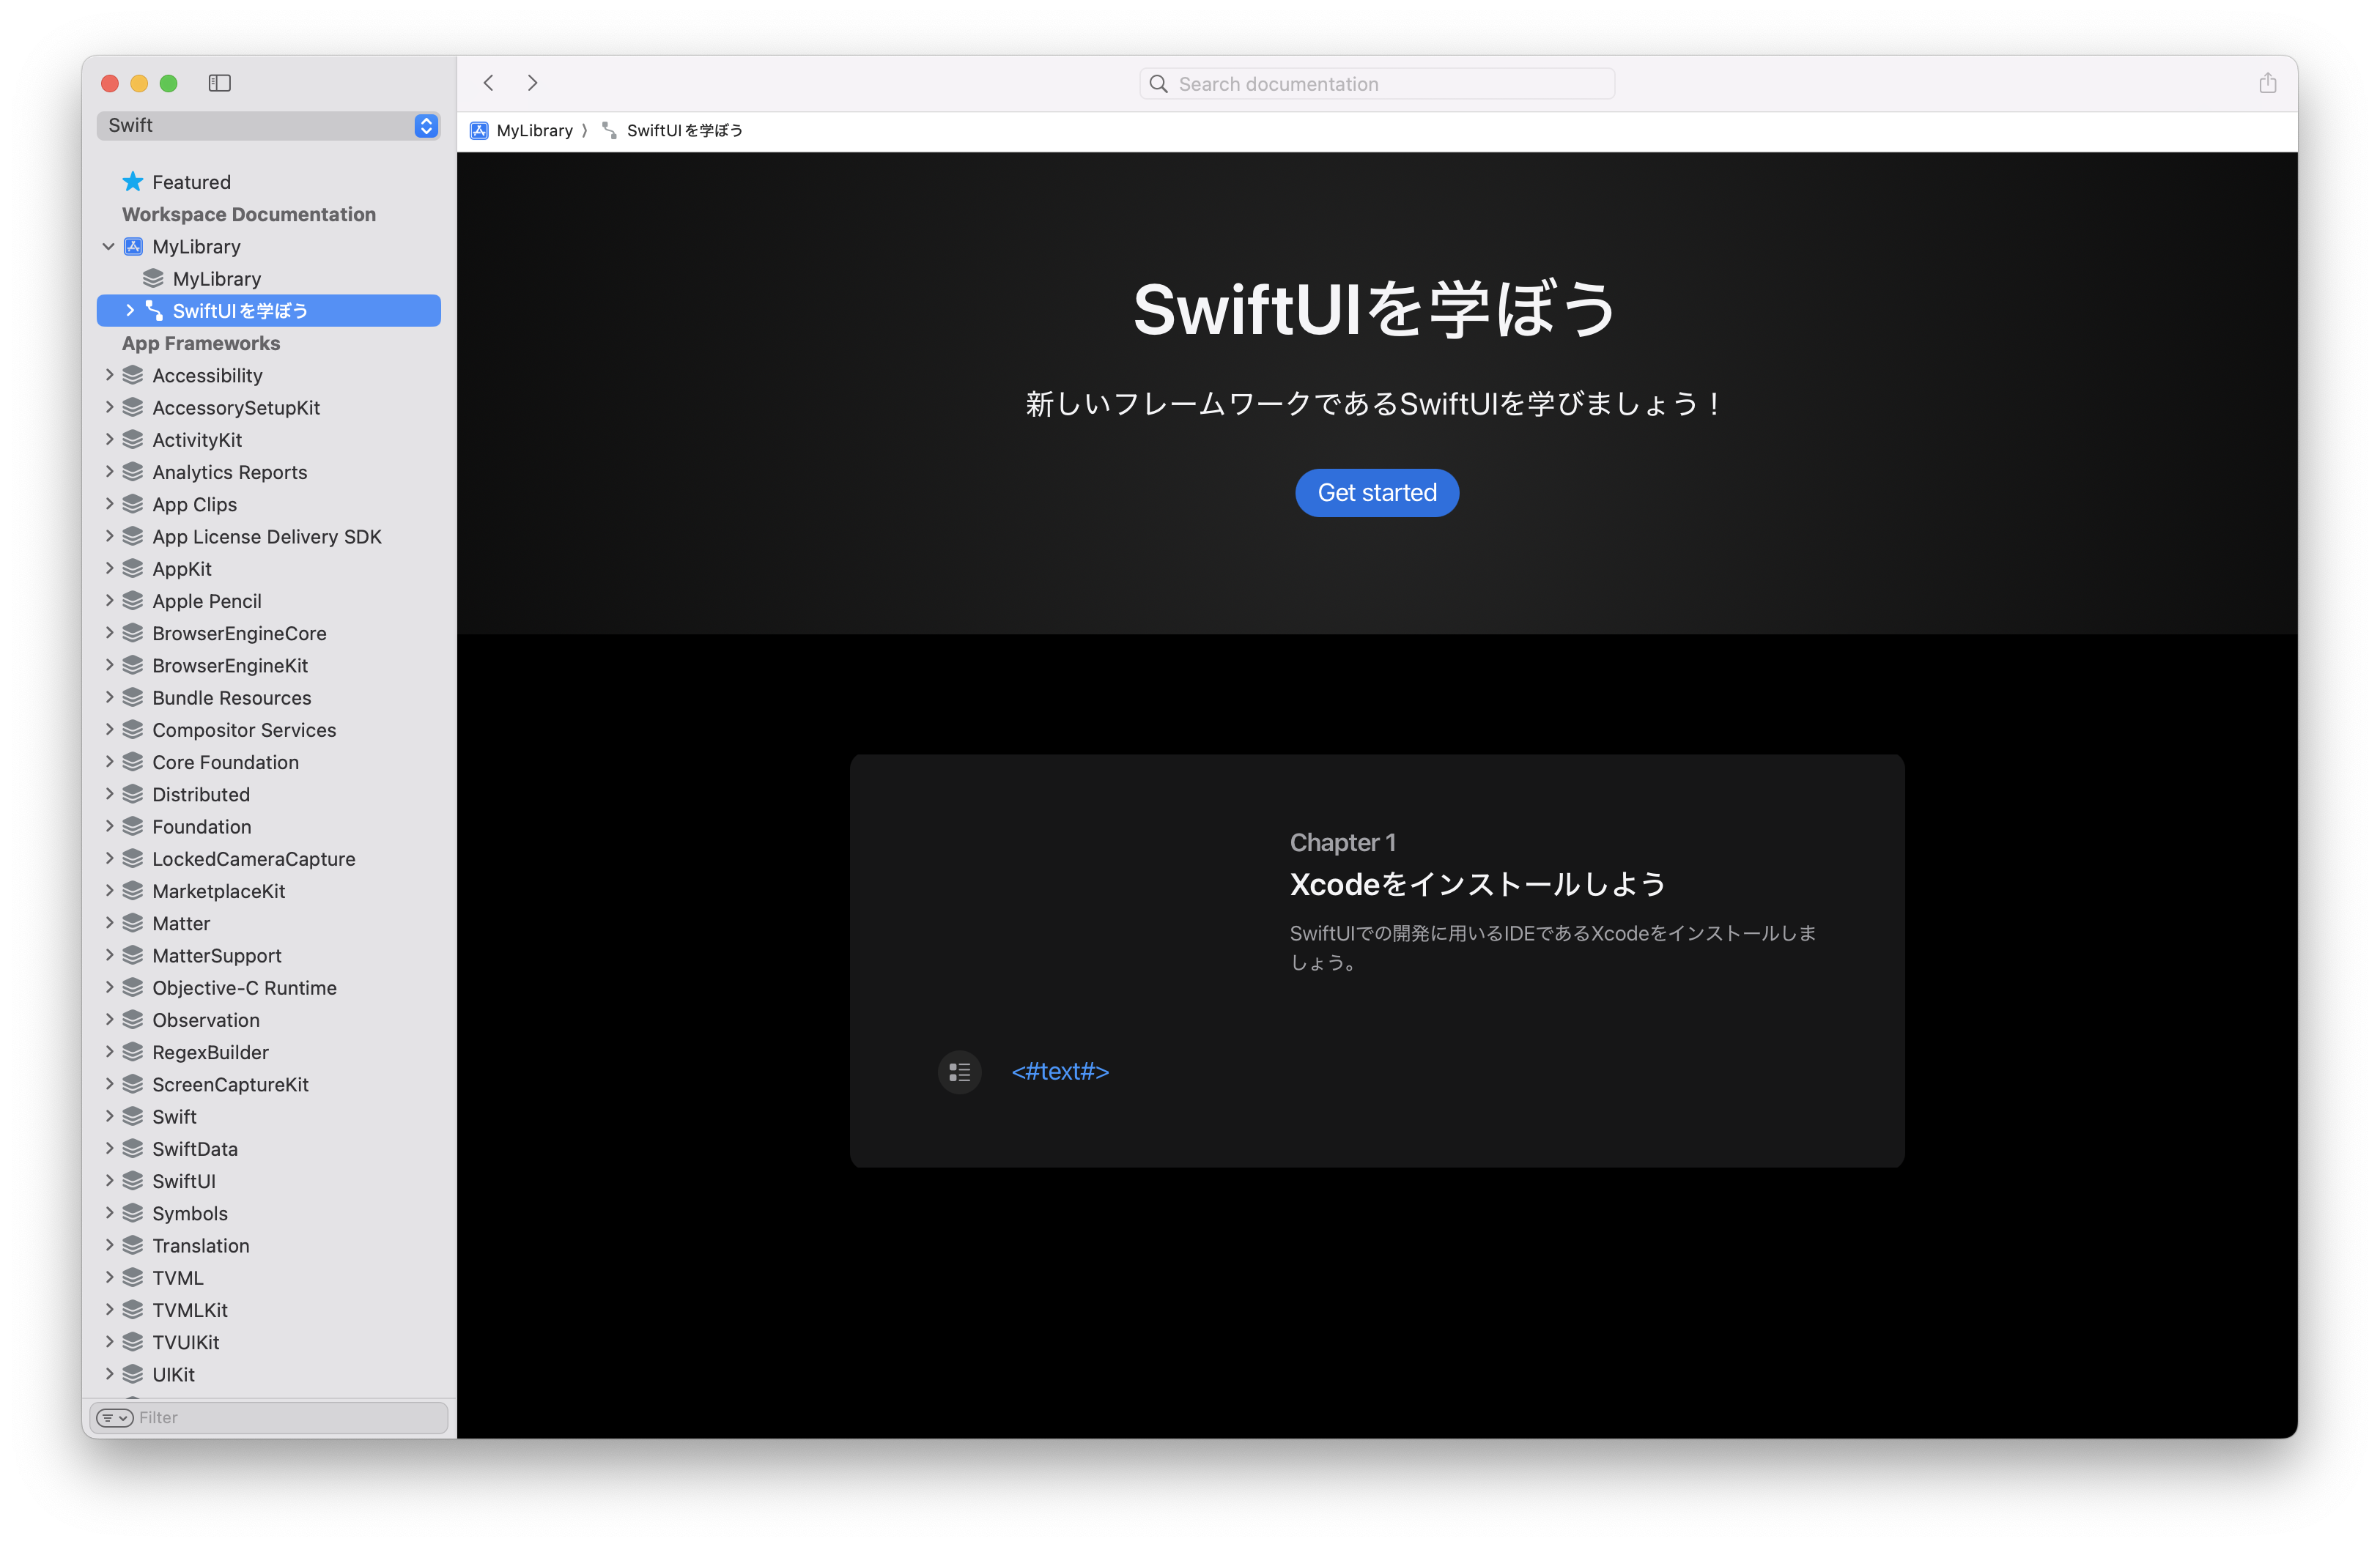Collapse the MyLibrary section
This screenshot has width=2380, height=1547.
point(109,246)
